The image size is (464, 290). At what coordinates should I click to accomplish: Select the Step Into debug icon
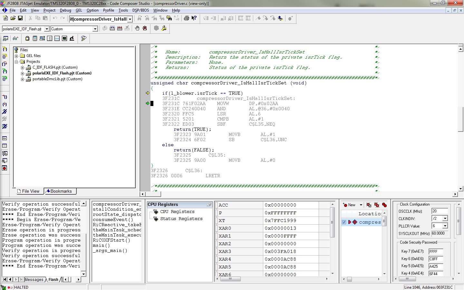point(5,49)
